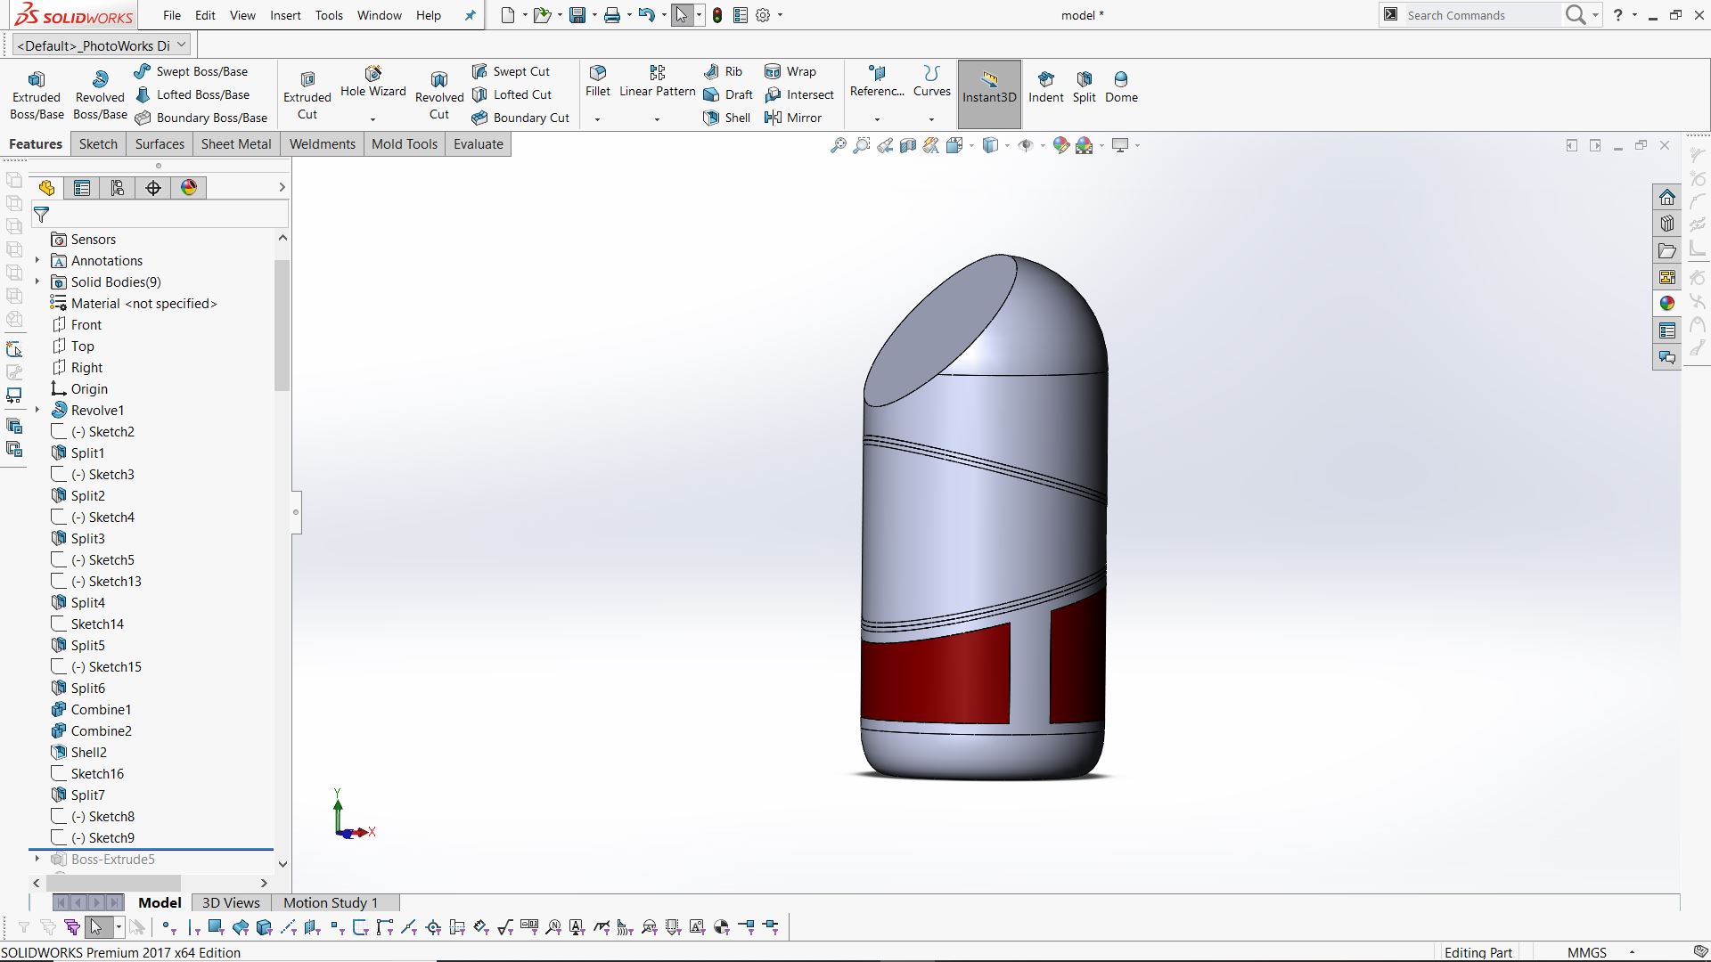Open the Insert menu

click(x=285, y=15)
